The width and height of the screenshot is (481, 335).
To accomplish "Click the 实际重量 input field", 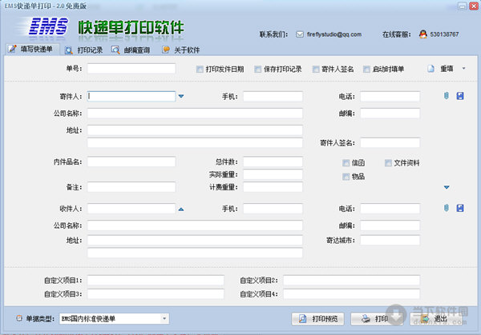I will (273, 174).
